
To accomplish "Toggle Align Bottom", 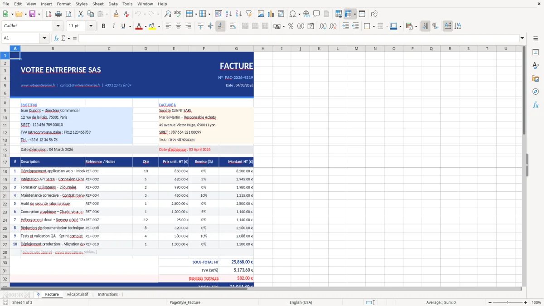I will [x=220, y=26].
